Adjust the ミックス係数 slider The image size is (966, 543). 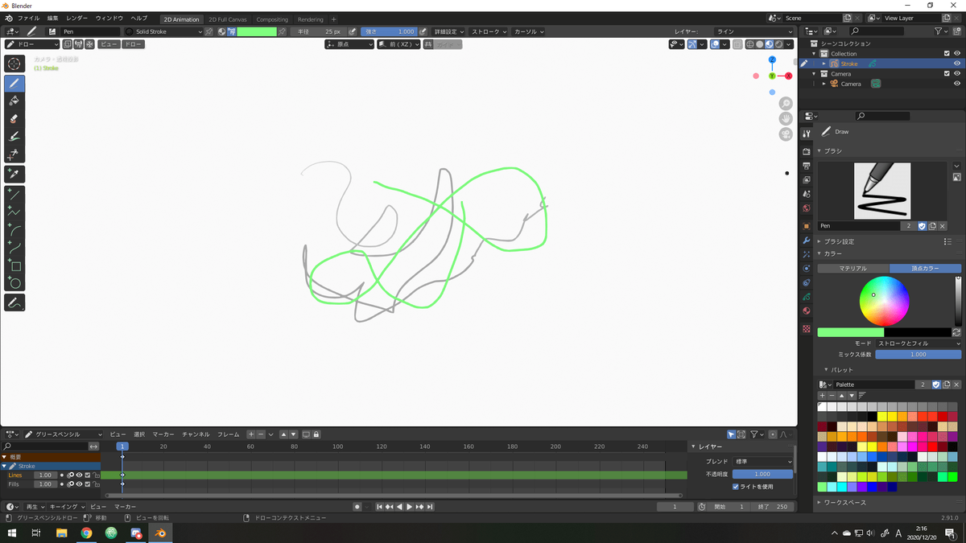tap(919, 355)
